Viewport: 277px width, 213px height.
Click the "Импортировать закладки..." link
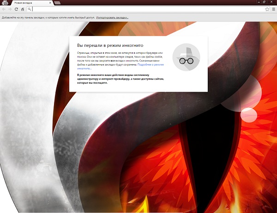pos(112,18)
